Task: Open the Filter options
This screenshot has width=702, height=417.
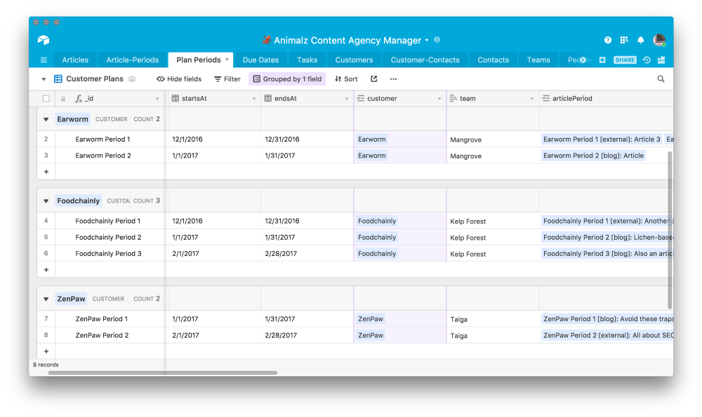Action: point(227,79)
